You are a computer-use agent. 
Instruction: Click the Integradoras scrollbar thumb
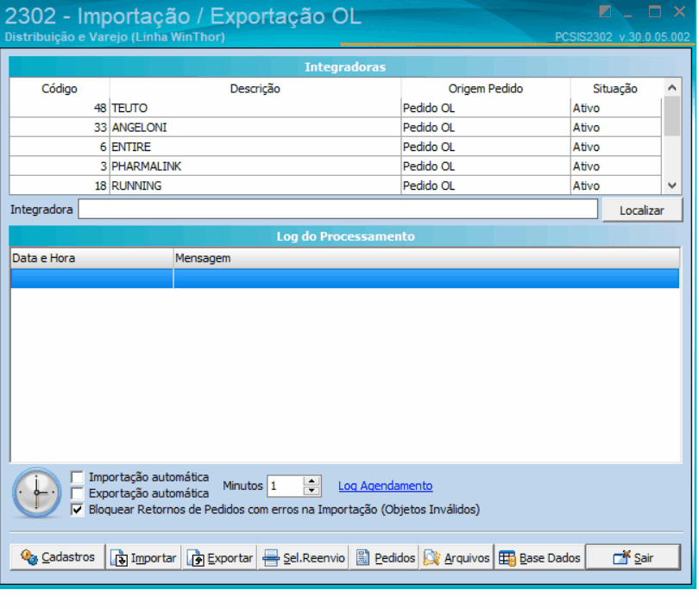(671, 116)
